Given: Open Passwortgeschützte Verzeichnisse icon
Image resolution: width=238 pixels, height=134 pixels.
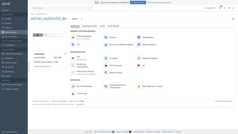Looking at the screenshot, I should point(106,86).
